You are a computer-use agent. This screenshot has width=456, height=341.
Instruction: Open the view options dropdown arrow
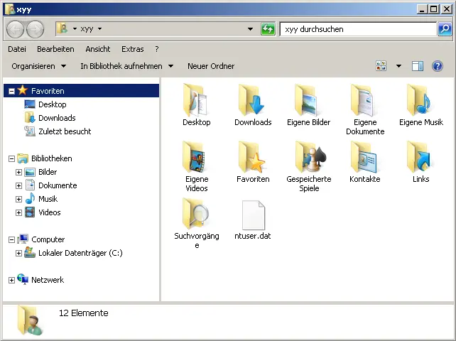(x=398, y=66)
